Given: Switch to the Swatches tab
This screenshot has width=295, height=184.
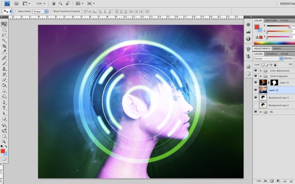Looking at the screenshot, I should pos(271,21).
